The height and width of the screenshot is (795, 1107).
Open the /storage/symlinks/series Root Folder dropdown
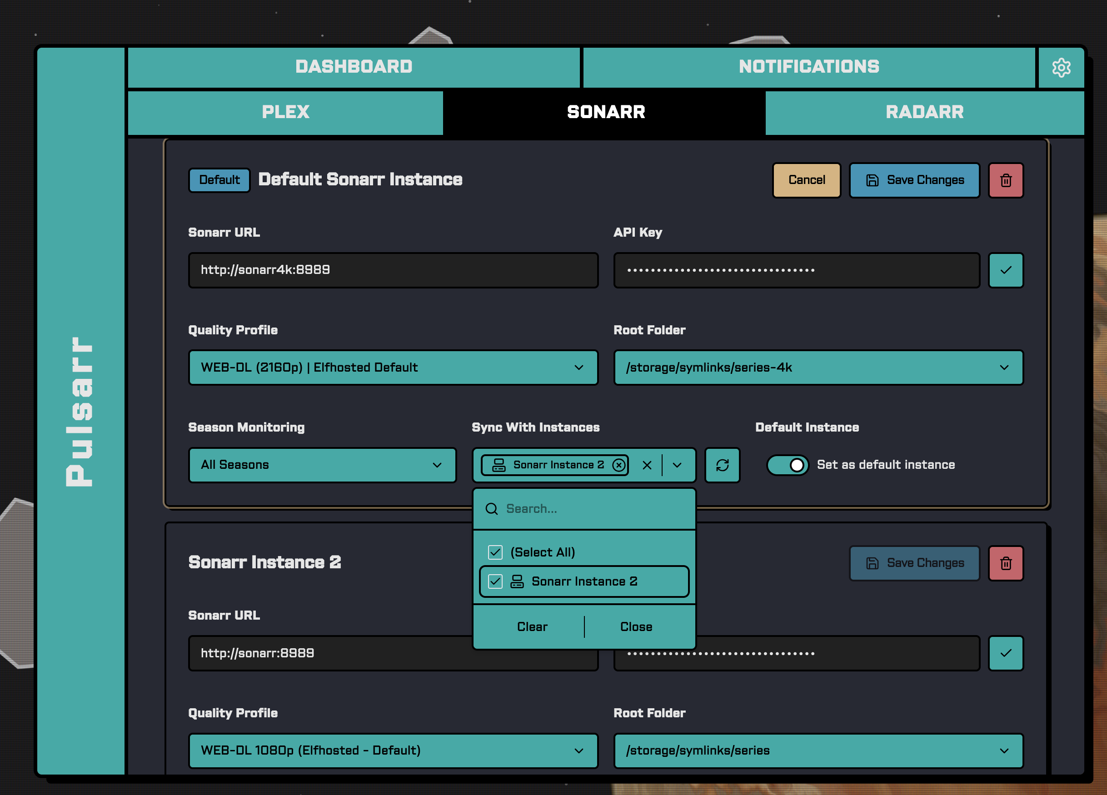click(818, 750)
